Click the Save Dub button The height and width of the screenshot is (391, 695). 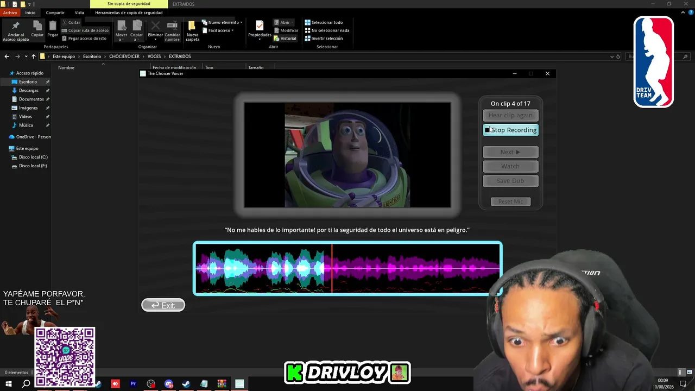click(510, 181)
